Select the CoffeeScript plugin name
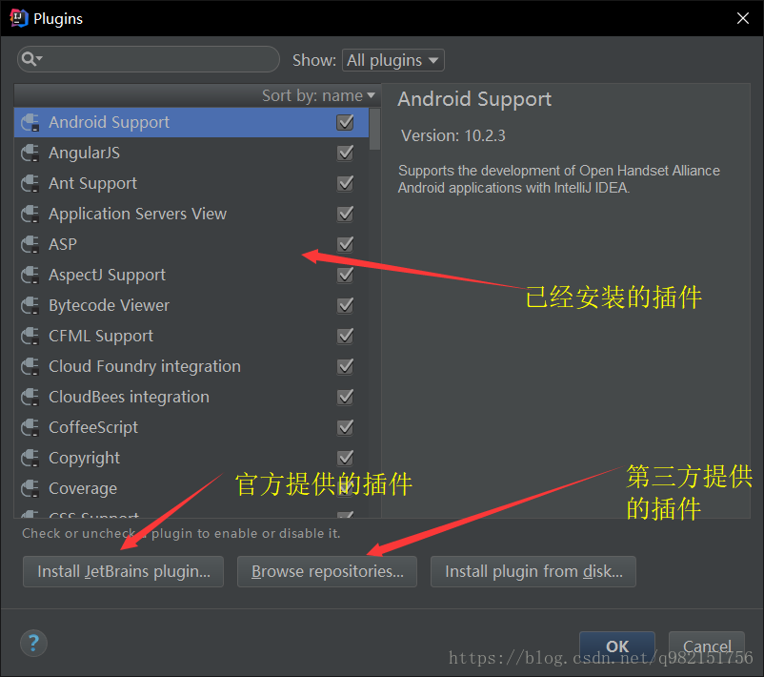The image size is (764, 677). (93, 427)
